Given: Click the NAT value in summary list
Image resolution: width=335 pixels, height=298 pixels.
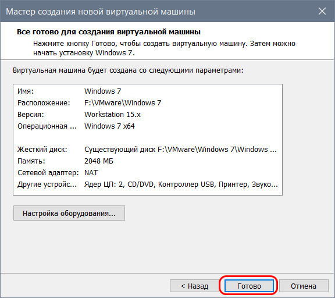Looking at the screenshot, I should pos(91,173).
